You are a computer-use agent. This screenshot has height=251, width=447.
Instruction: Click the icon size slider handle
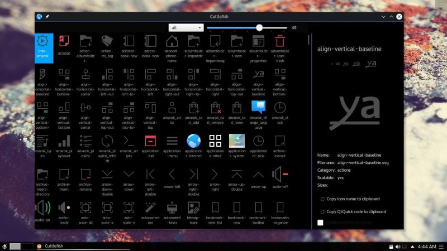[259, 27]
